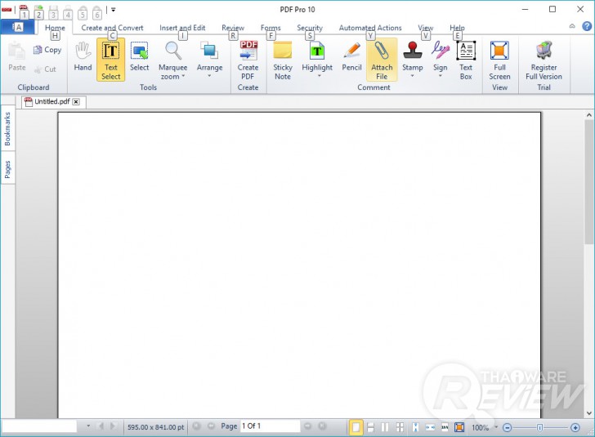The height and width of the screenshot is (437, 595).
Task: Toggle fit height view mode
Action: (x=415, y=427)
